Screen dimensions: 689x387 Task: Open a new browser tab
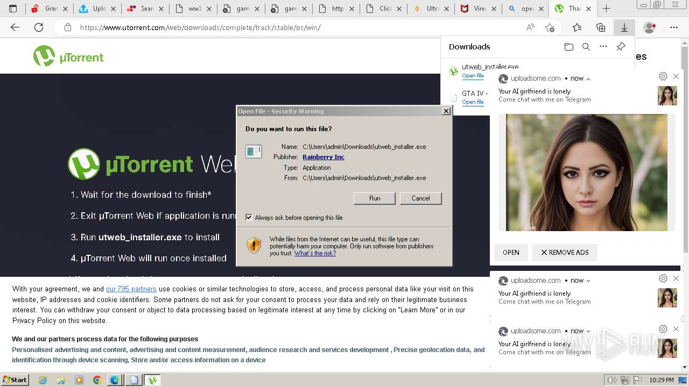(606, 9)
